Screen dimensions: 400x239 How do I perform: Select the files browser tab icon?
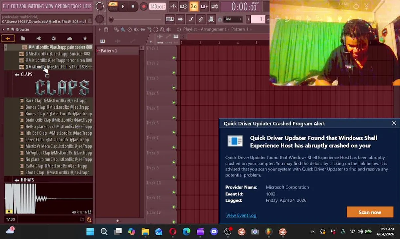point(23,39)
